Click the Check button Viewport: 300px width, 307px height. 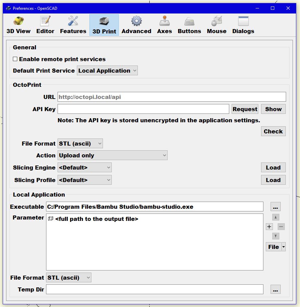coord(273,131)
